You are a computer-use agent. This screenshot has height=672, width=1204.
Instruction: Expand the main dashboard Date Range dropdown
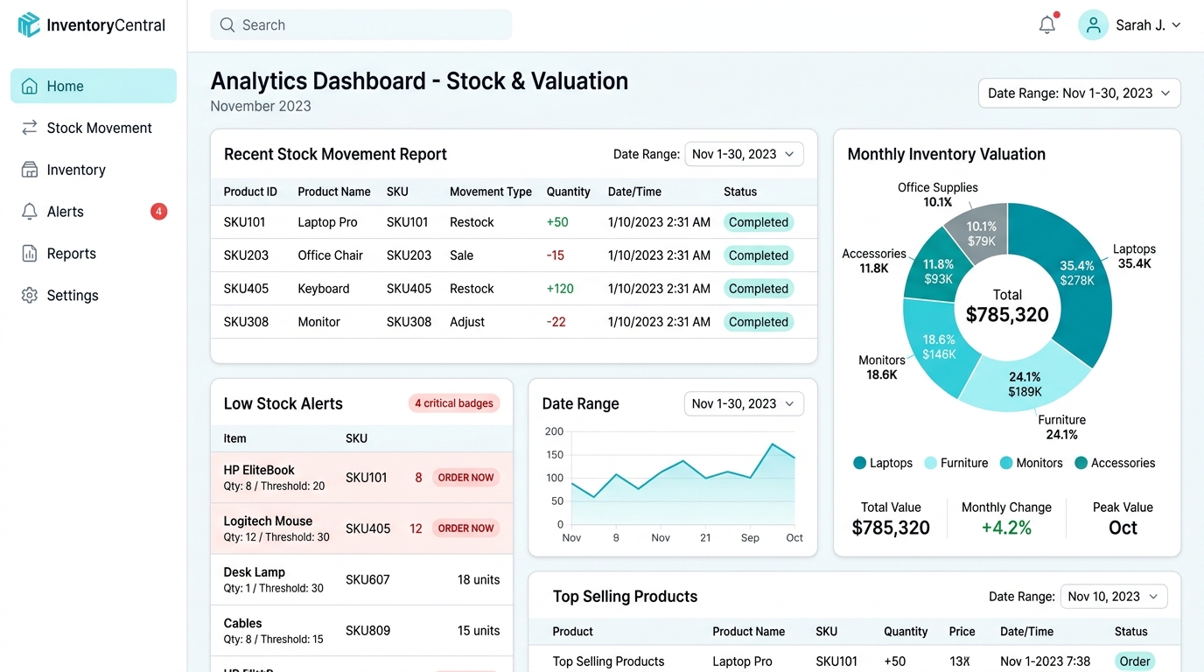click(x=1079, y=93)
